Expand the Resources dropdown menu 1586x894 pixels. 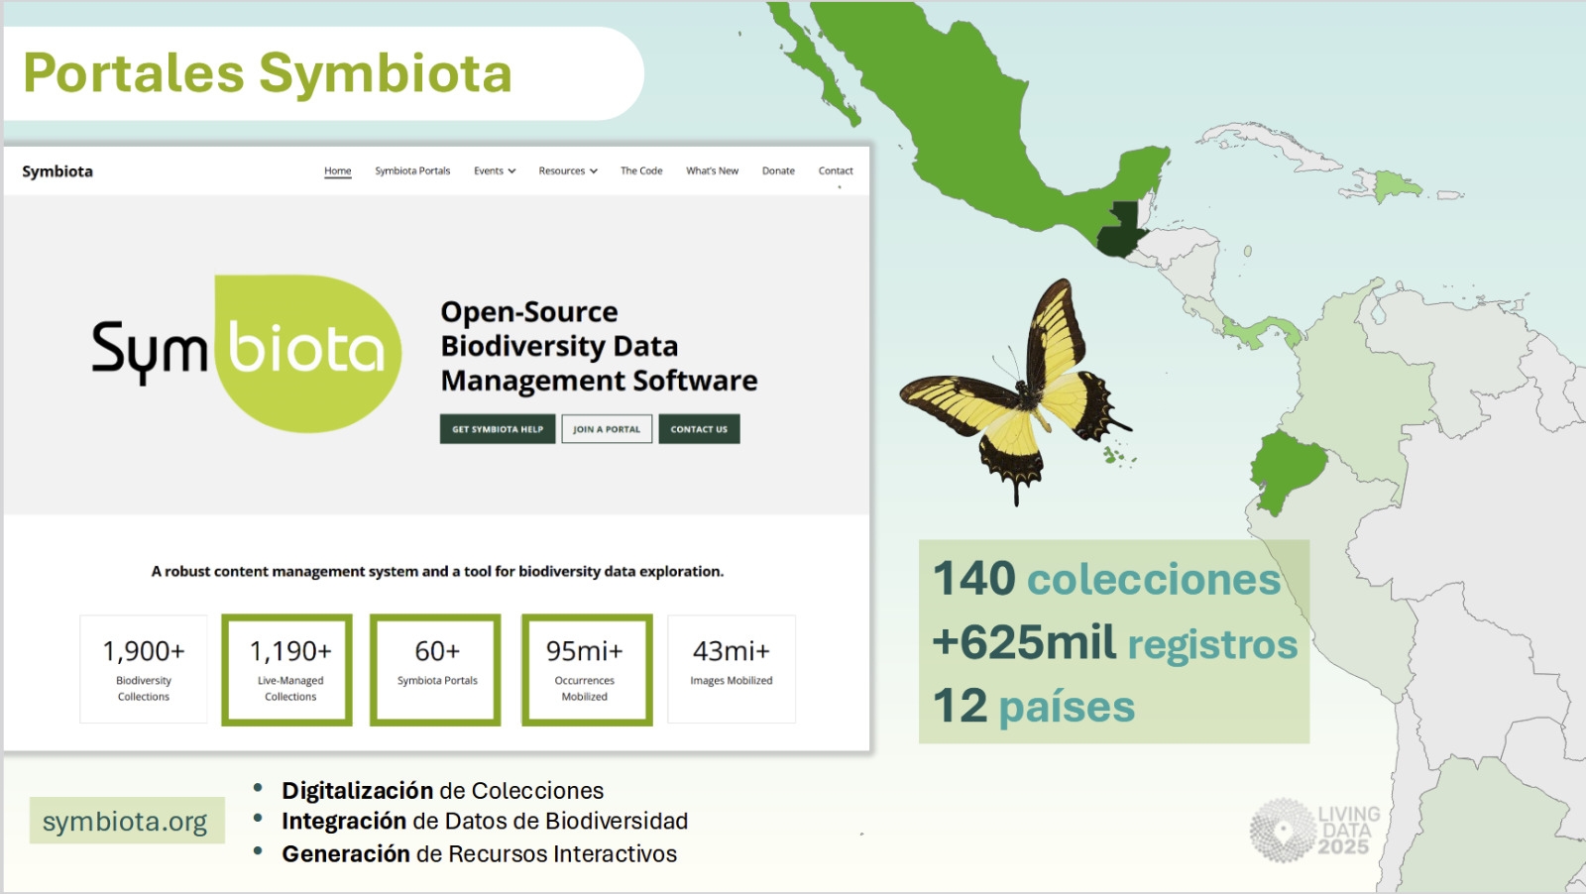coord(567,171)
